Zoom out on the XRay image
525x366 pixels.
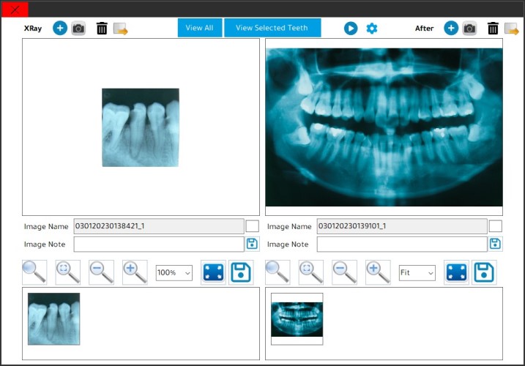click(x=101, y=272)
